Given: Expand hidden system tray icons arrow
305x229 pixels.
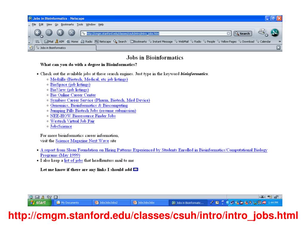Looking at the screenshot, I should tap(227, 203).
